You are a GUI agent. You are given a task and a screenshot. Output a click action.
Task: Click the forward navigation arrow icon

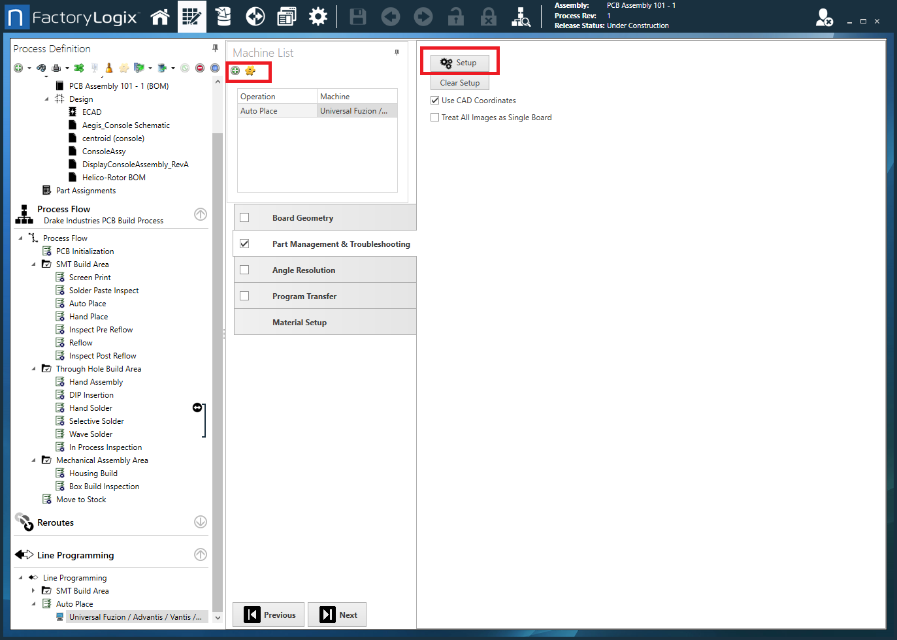(423, 16)
